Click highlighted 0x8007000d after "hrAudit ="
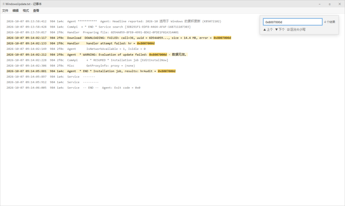This screenshot has height=206, width=345. pyautogui.click(x=166, y=71)
